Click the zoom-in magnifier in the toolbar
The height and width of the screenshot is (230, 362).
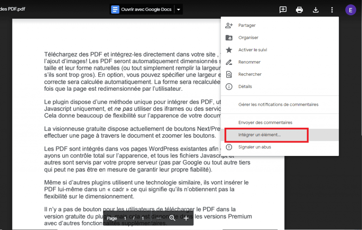coord(173,218)
